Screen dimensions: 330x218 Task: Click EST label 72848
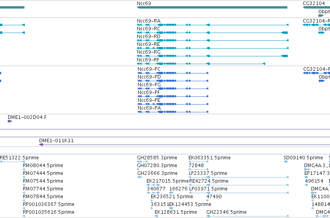tap(196, 166)
